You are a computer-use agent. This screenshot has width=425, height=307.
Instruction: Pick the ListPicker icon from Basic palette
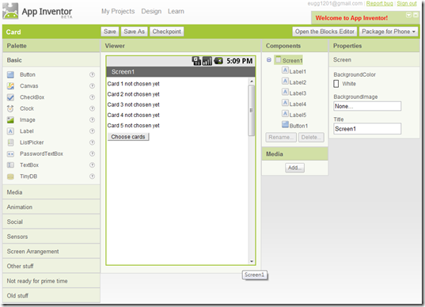(x=10, y=142)
